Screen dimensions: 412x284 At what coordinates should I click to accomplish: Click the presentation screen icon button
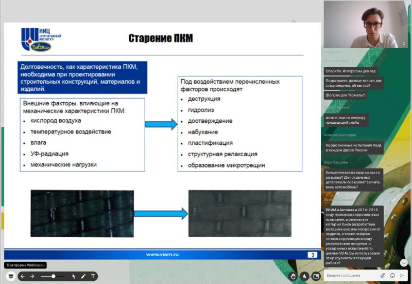tap(11, 276)
